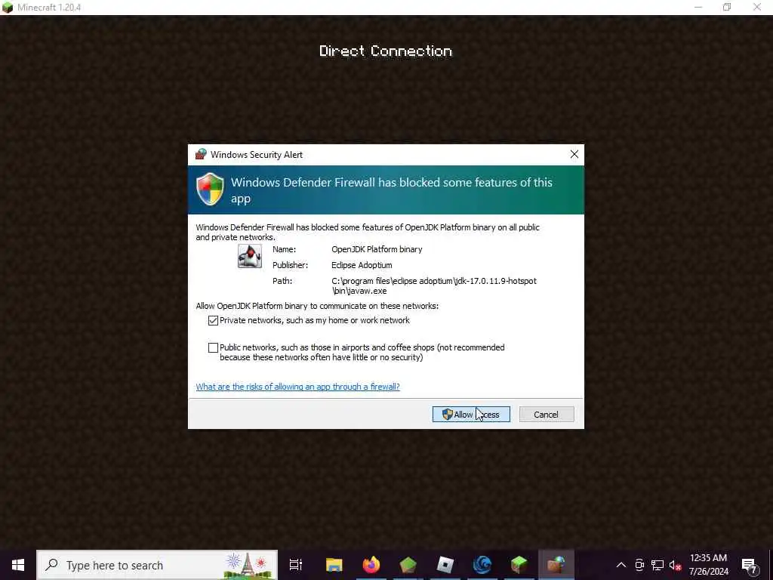Cancel the Windows Security Alert dialog
773x580 pixels.
pyautogui.click(x=547, y=415)
